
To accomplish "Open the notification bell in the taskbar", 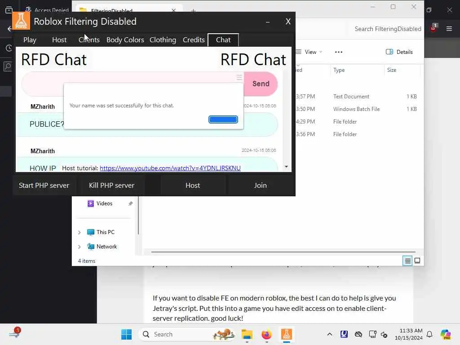I will 429,334.
